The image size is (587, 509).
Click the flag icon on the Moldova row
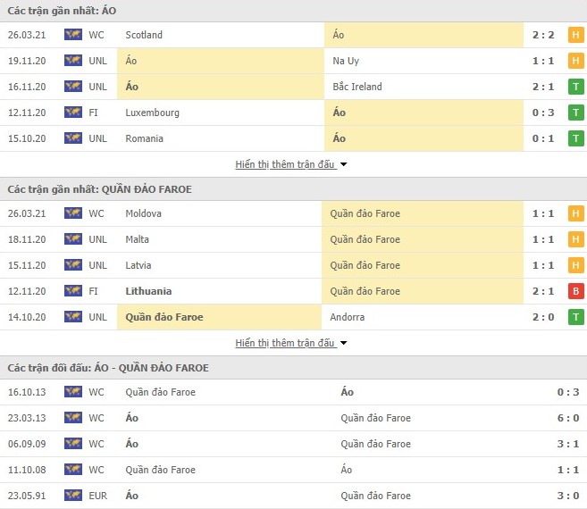point(72,213)
